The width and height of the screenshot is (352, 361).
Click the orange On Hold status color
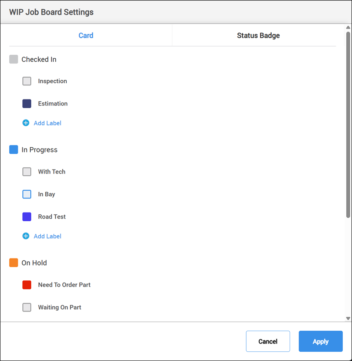point(13,263)
